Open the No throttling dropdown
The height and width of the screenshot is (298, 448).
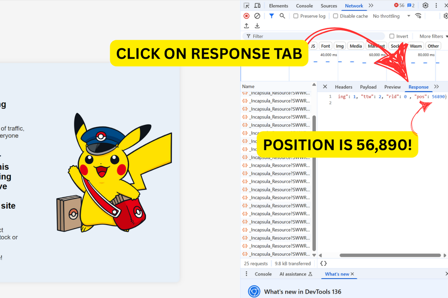pyautogui.click(x=391, y=16)
